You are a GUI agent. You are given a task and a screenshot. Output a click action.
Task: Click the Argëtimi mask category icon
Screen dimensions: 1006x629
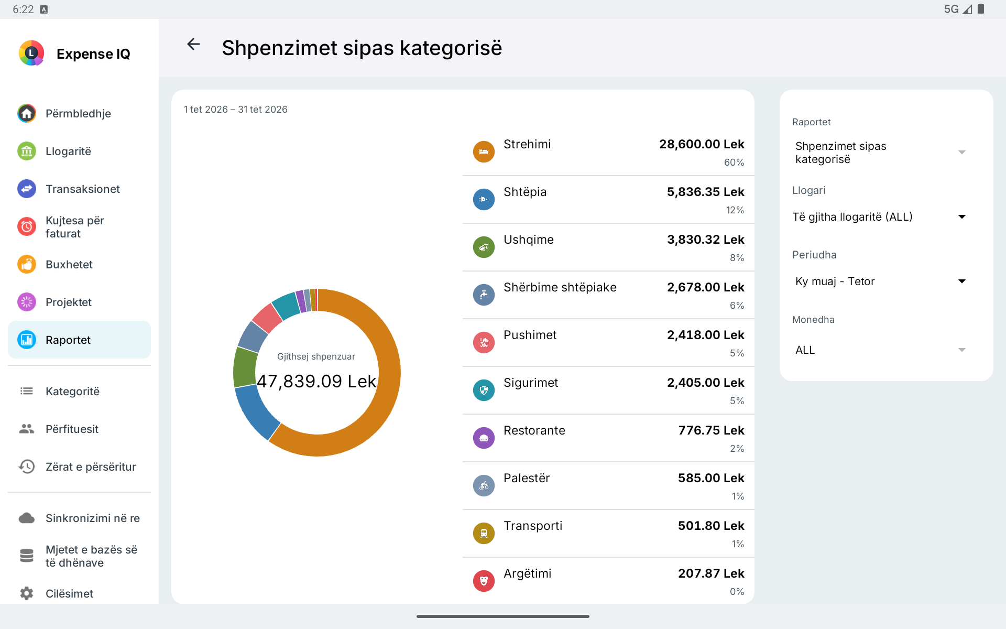point(484,581)
